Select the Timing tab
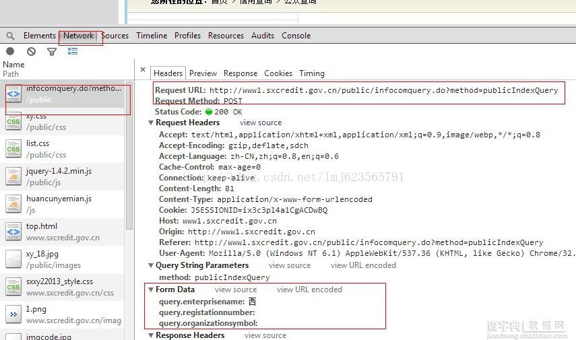 pyautogui.click(x=312, y=73)
